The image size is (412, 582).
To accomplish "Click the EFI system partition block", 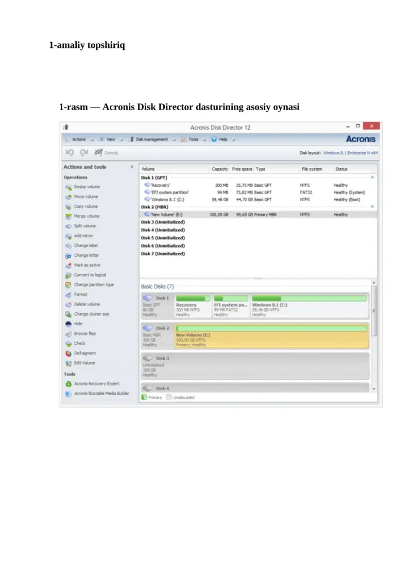I will pyautogui.click(x=231, y=306).
